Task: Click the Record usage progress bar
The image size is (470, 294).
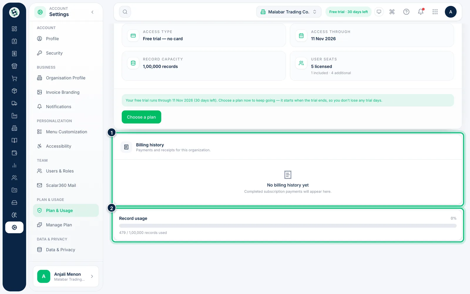Action: tap(288, 226)
